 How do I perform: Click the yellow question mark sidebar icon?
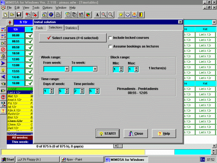[3, 110]
